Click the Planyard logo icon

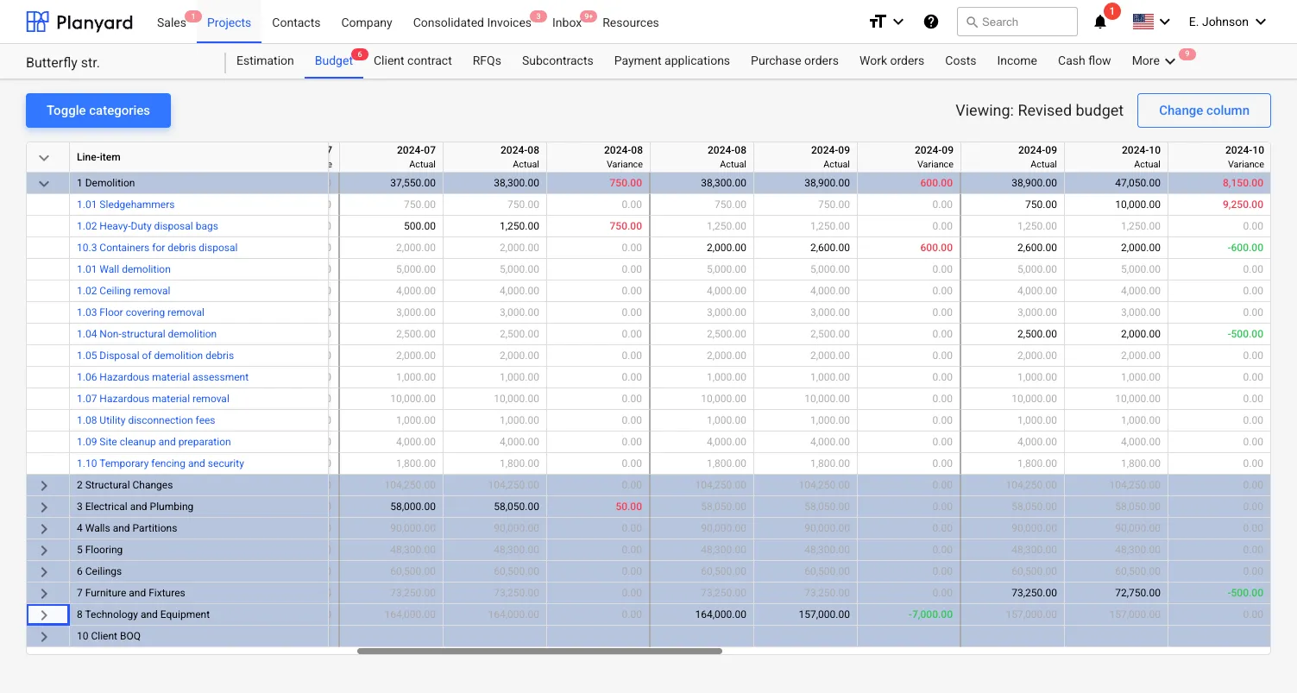(x=37, y=22)
